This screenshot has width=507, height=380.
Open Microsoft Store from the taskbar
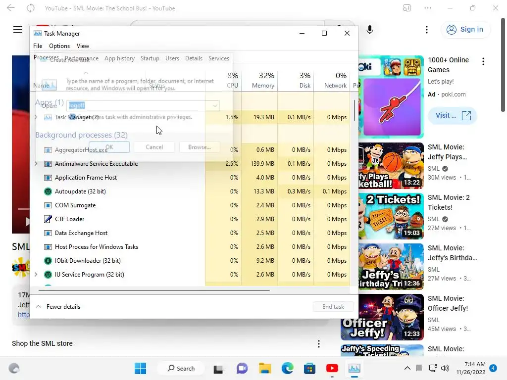tap(310, 368)
